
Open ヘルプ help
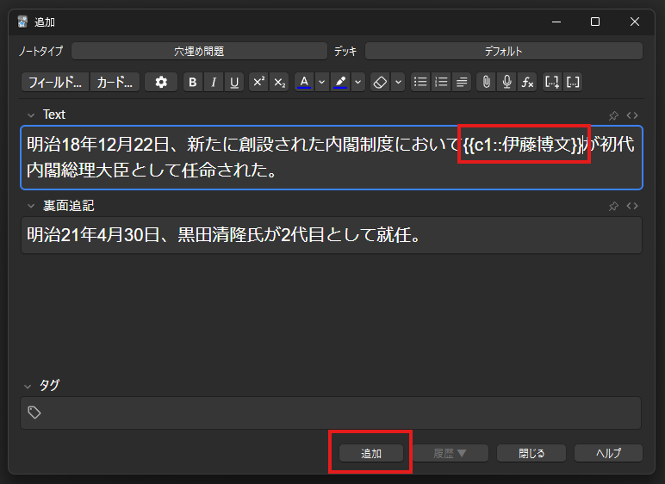[609, 454]
